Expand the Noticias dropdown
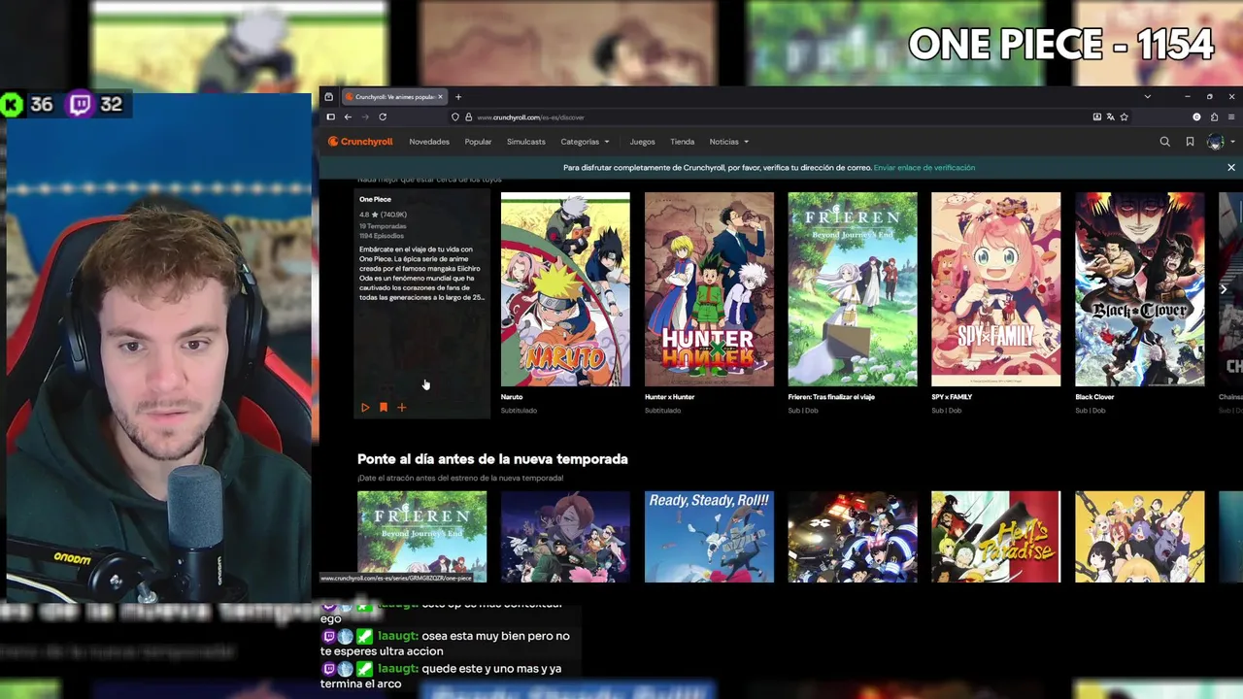The image size is (1243, 699). coord(728,142)
